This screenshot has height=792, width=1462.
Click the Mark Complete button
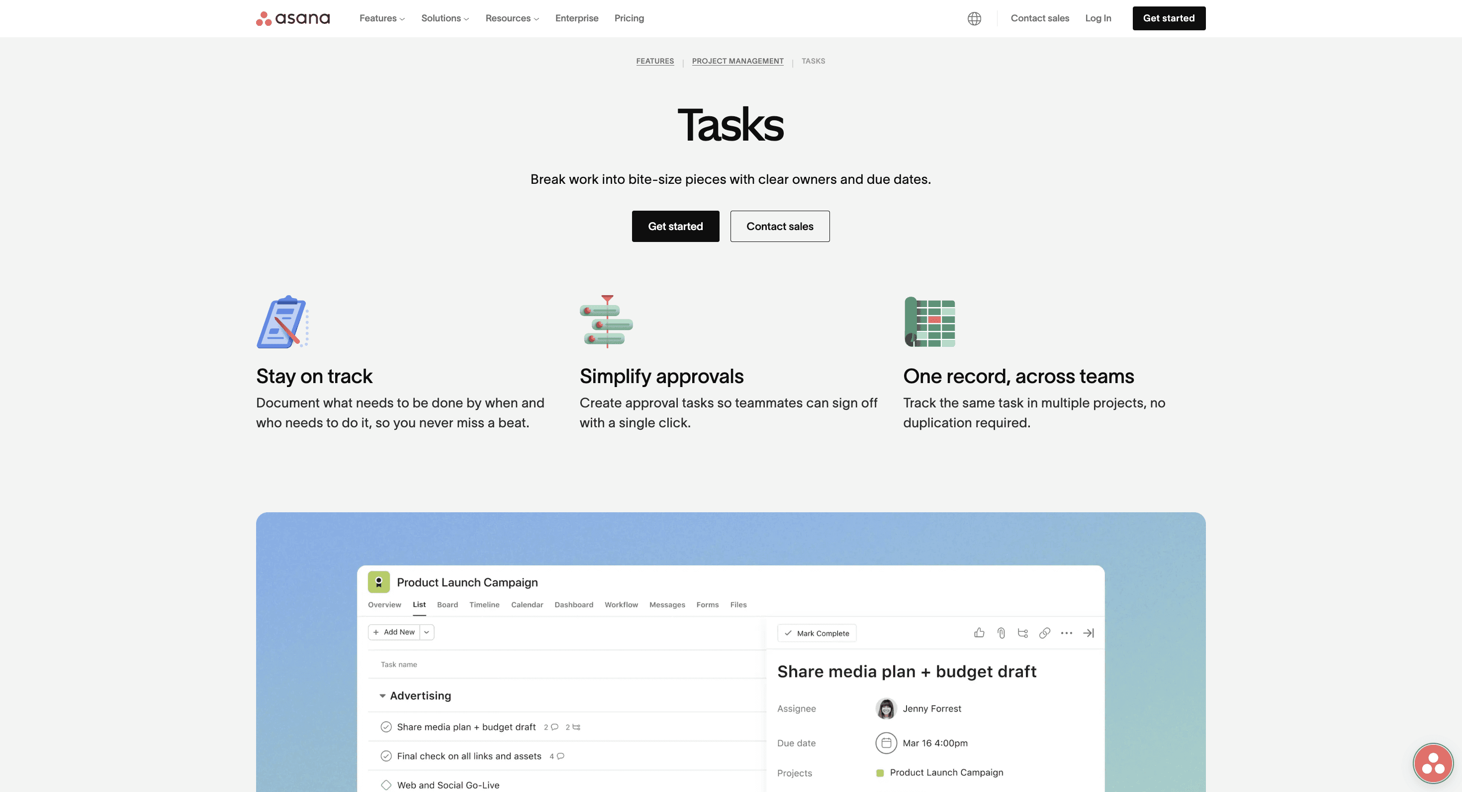[x=816, y=633]
